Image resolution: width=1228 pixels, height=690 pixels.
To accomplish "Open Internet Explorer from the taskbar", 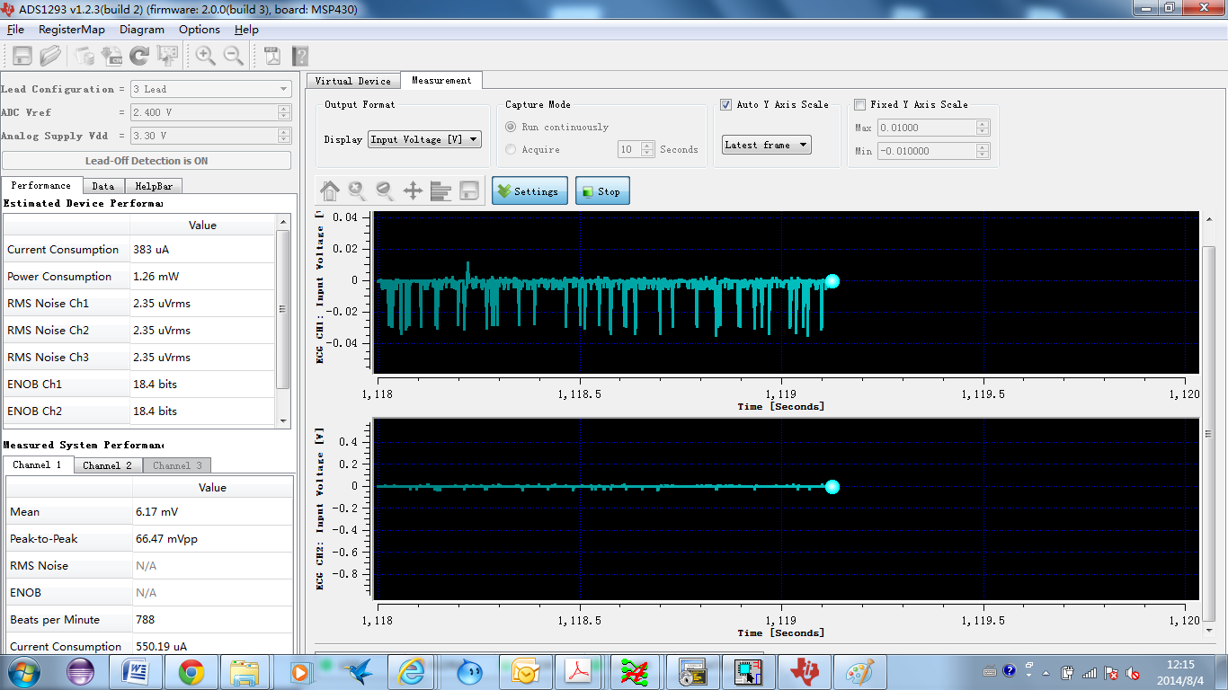I will tap(412, 671).
